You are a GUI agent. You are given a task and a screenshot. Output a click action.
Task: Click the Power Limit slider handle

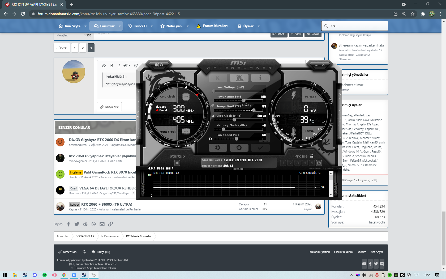244,101
